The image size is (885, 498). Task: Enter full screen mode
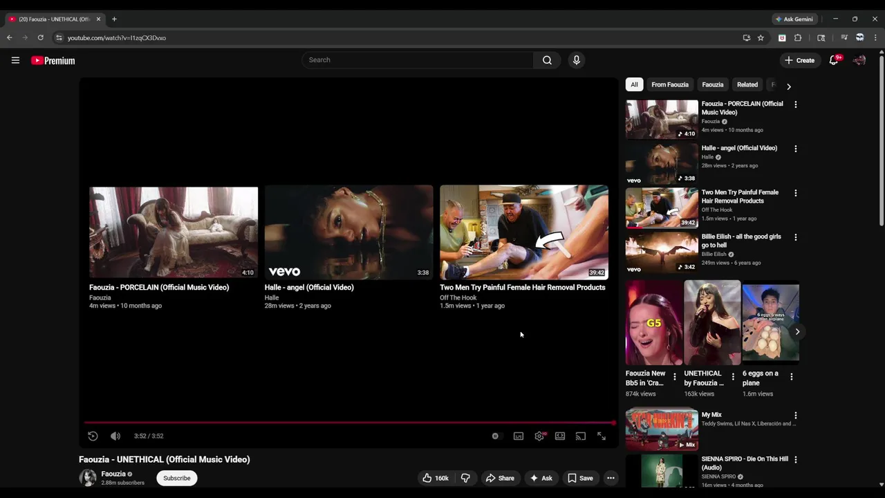coord(602,436)
